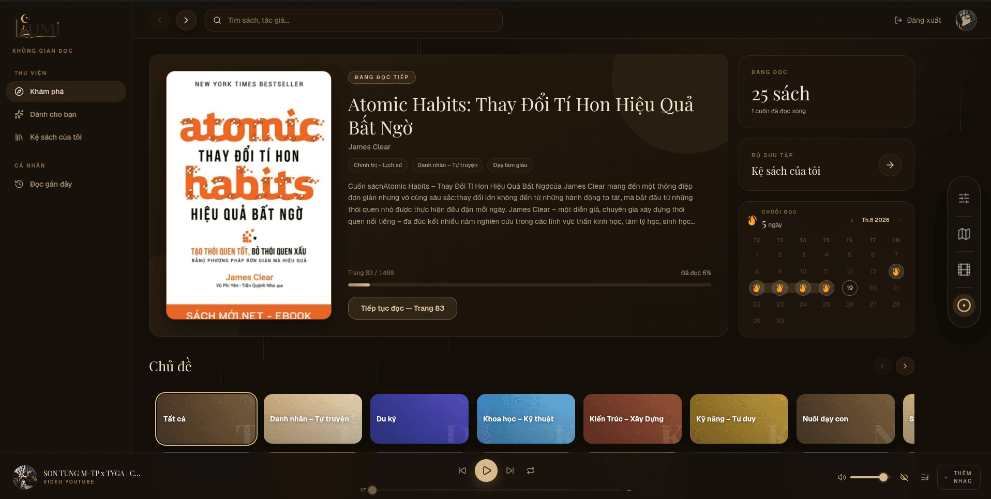Open the film strip icon in floating toolbar
Screen dimensions: 991x499
964,270
